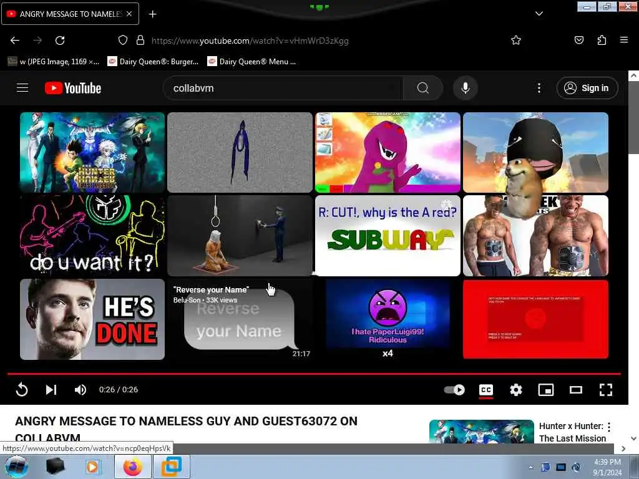The width and height of the screenshot is (639, 479).
Task: Open the Dairy Queen Burger bookmark
Action: [154, 62]
